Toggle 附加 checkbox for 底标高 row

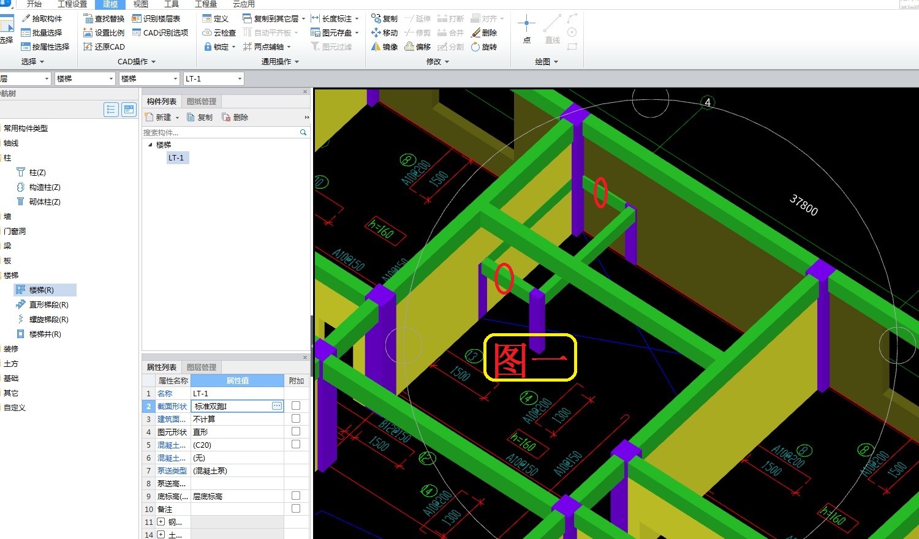[296, 496]
